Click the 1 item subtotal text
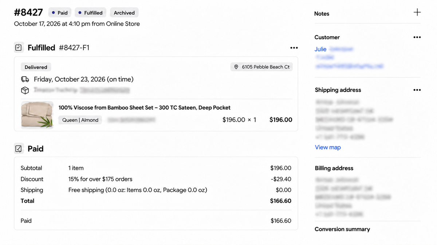437x245 pixels. [76, 168]
